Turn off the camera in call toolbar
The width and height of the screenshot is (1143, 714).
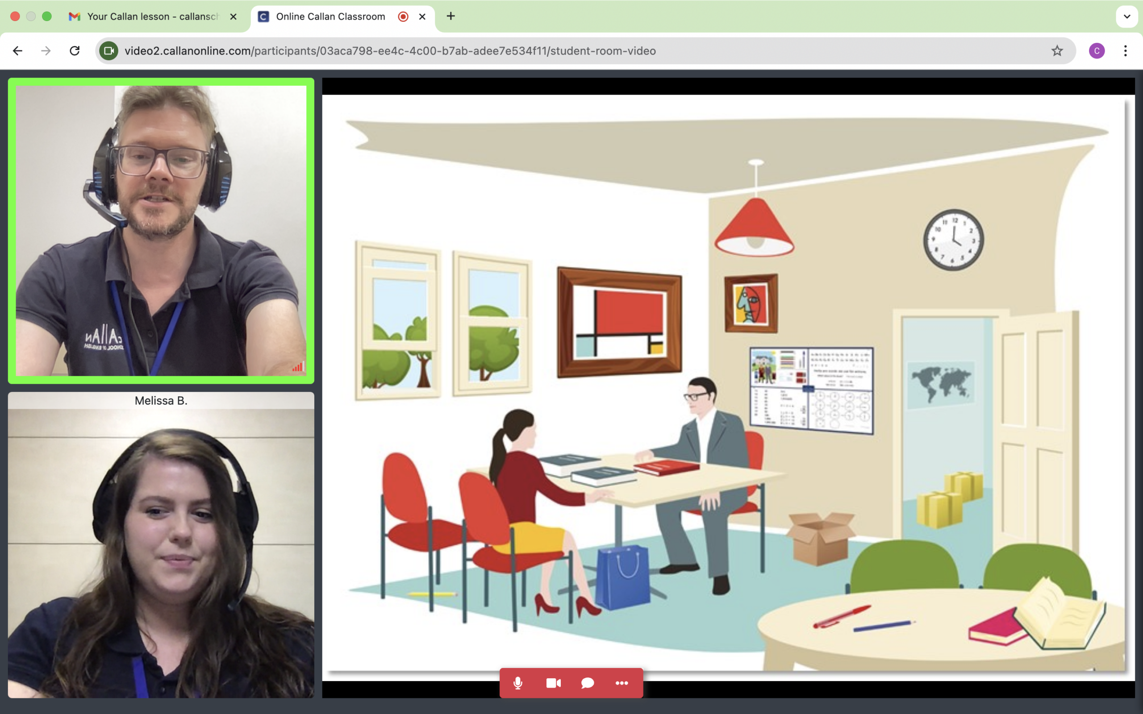pos(553,683)
